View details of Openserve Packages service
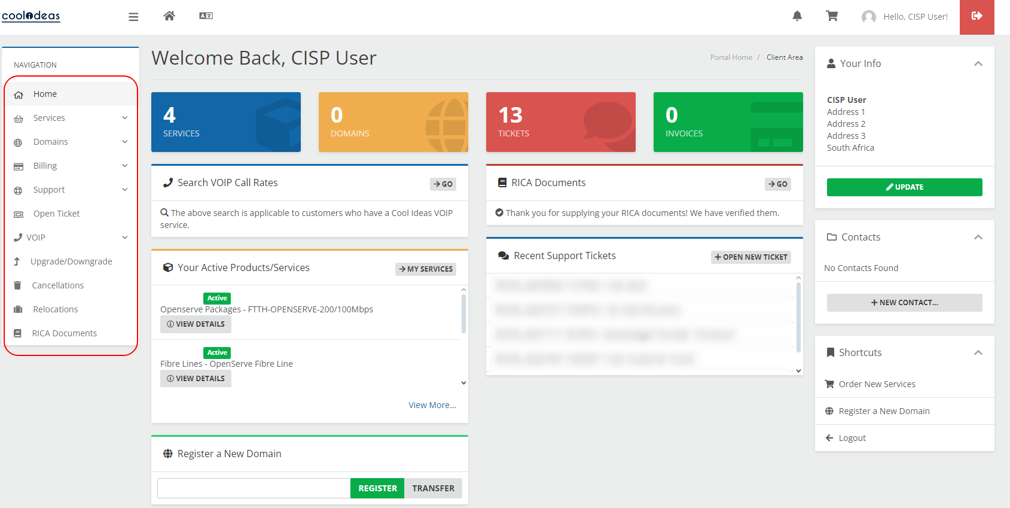The height and width of the screenshot is (508, 1010). point(196,324)
